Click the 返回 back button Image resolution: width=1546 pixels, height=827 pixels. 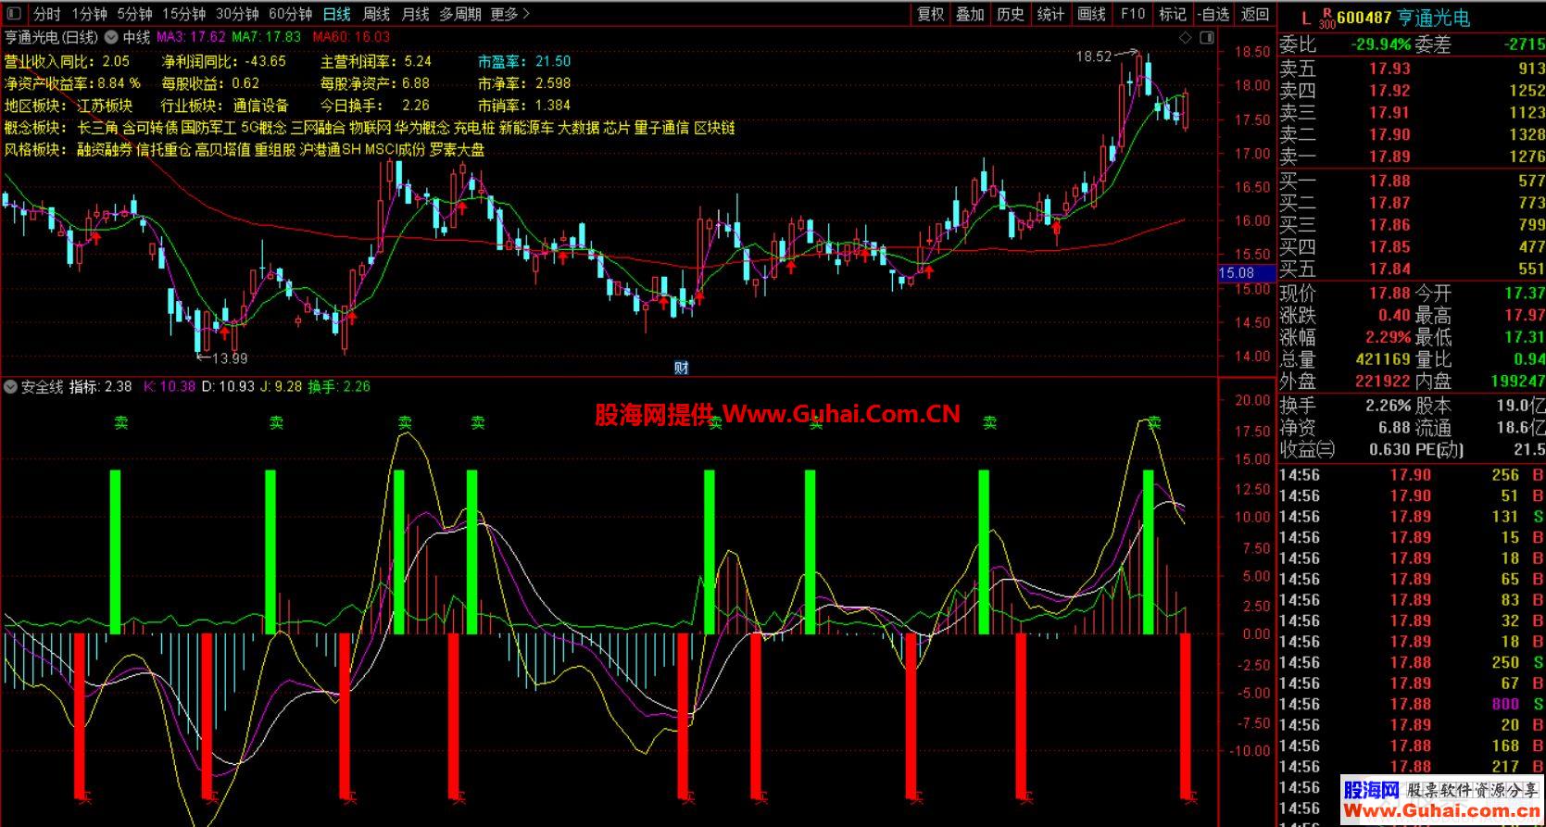(x=1255, y=14)
